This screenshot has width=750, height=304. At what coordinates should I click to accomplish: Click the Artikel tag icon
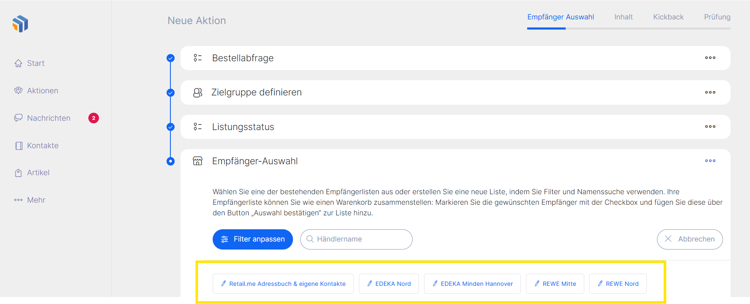point(18,173)
